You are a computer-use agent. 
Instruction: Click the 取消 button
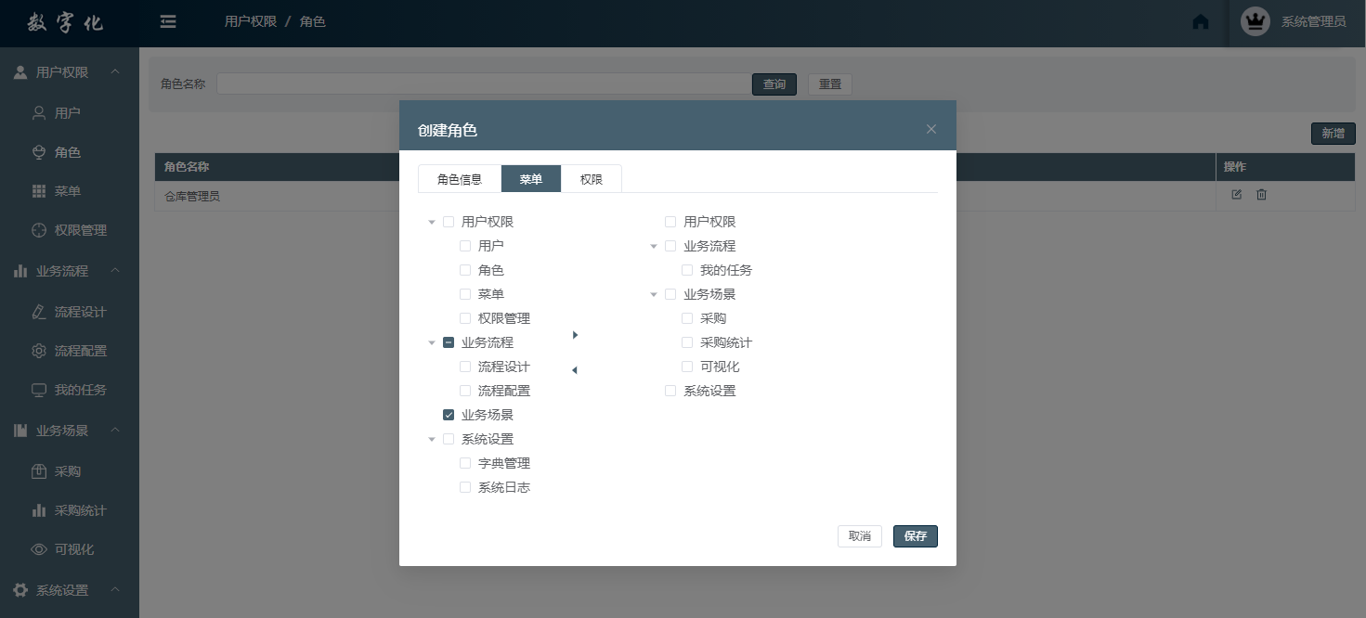tap(859, 536)
